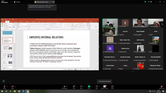
Task: Click the green Share screen button
Action: click(89, 87)
